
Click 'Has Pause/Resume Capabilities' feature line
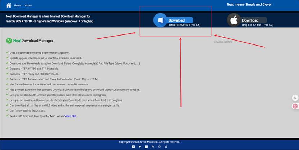click(49, 84)
